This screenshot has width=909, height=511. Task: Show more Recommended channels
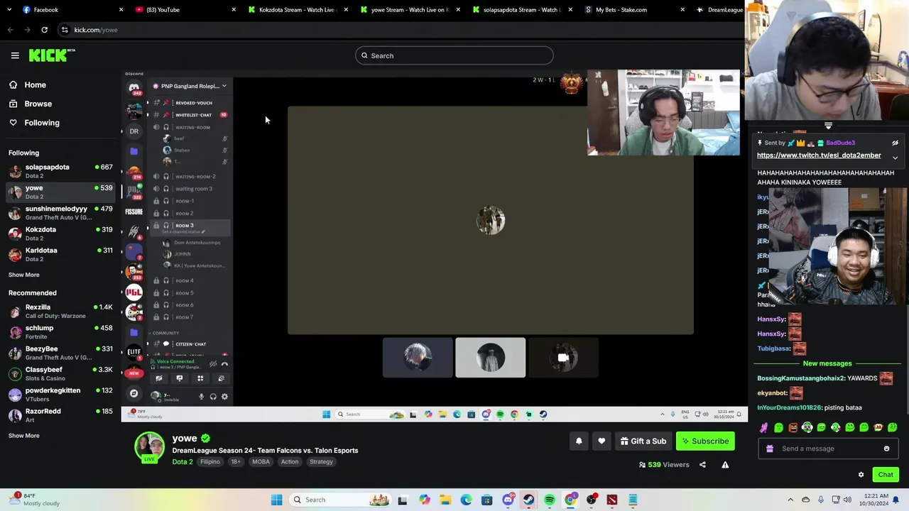[x=24, y=436]
